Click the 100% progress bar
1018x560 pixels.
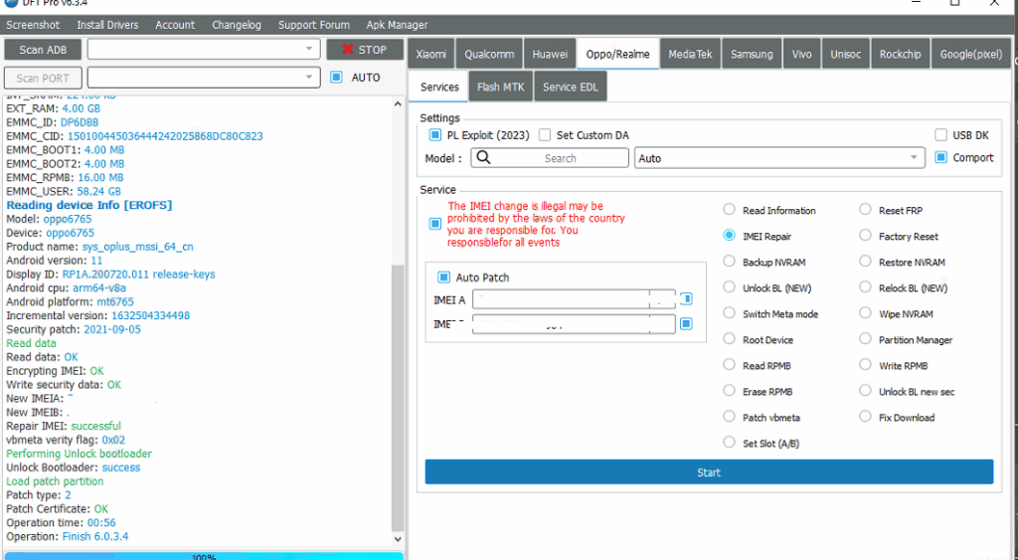pyautogui.click(x=204, y=556)
